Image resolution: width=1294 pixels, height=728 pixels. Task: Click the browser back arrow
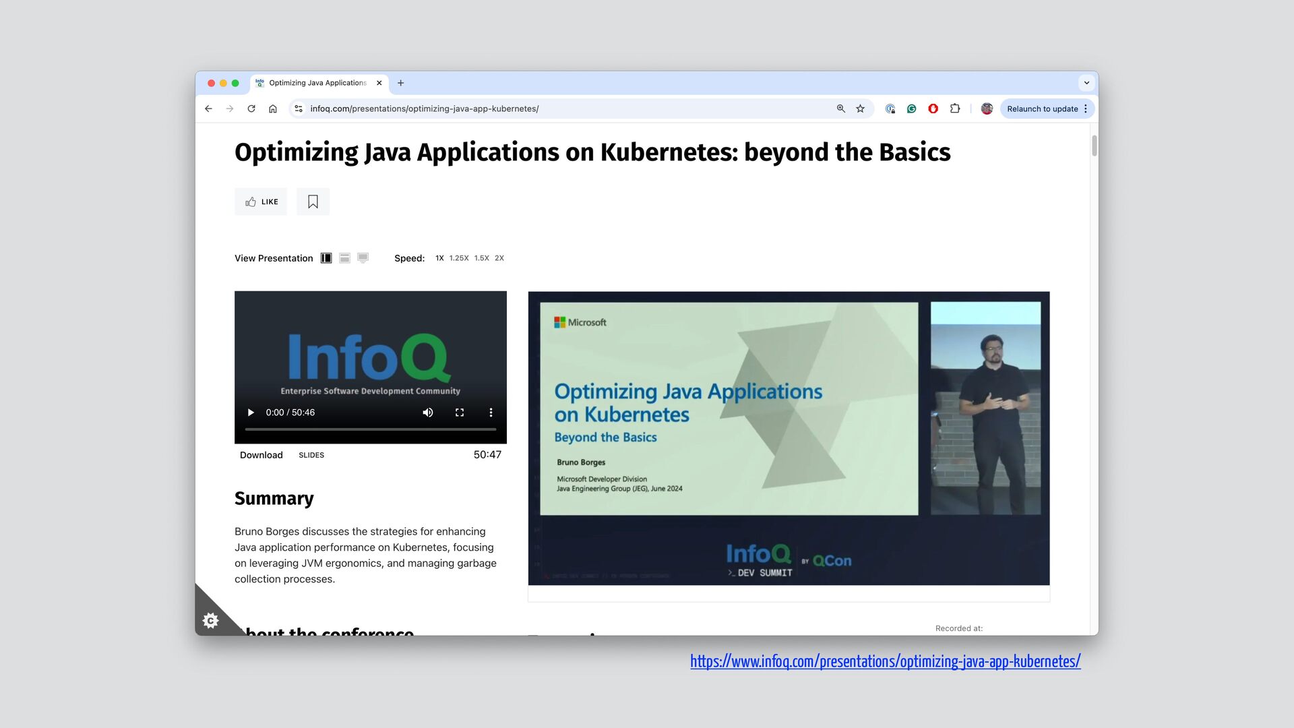click(208, 109)
